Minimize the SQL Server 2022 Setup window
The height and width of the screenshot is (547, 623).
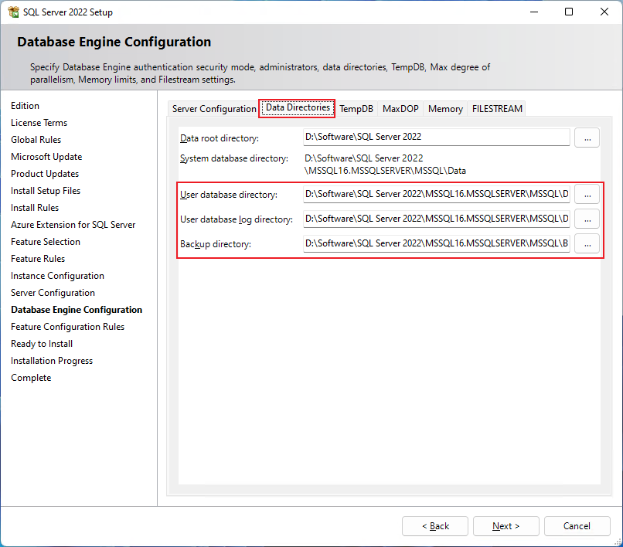click(534, 12)
